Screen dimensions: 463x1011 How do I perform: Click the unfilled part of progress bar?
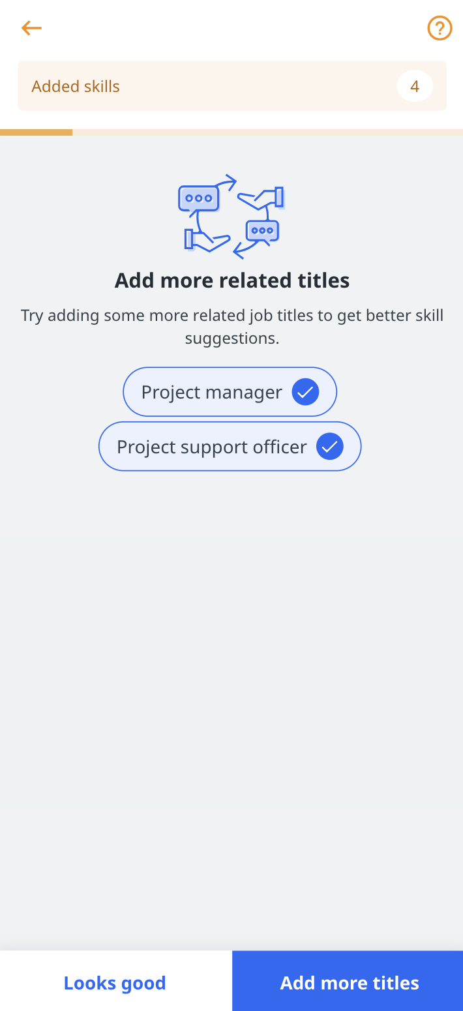(x=267, y=132)
